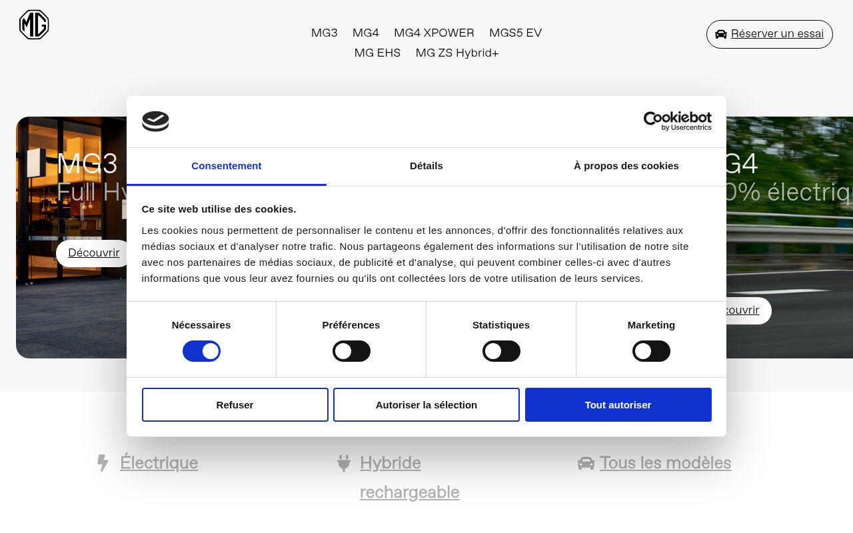Image resolution: width=853 pixels, height=533 pixels.
Task: Click the Cookiebot round logo icon
Action: coord(155,121)
